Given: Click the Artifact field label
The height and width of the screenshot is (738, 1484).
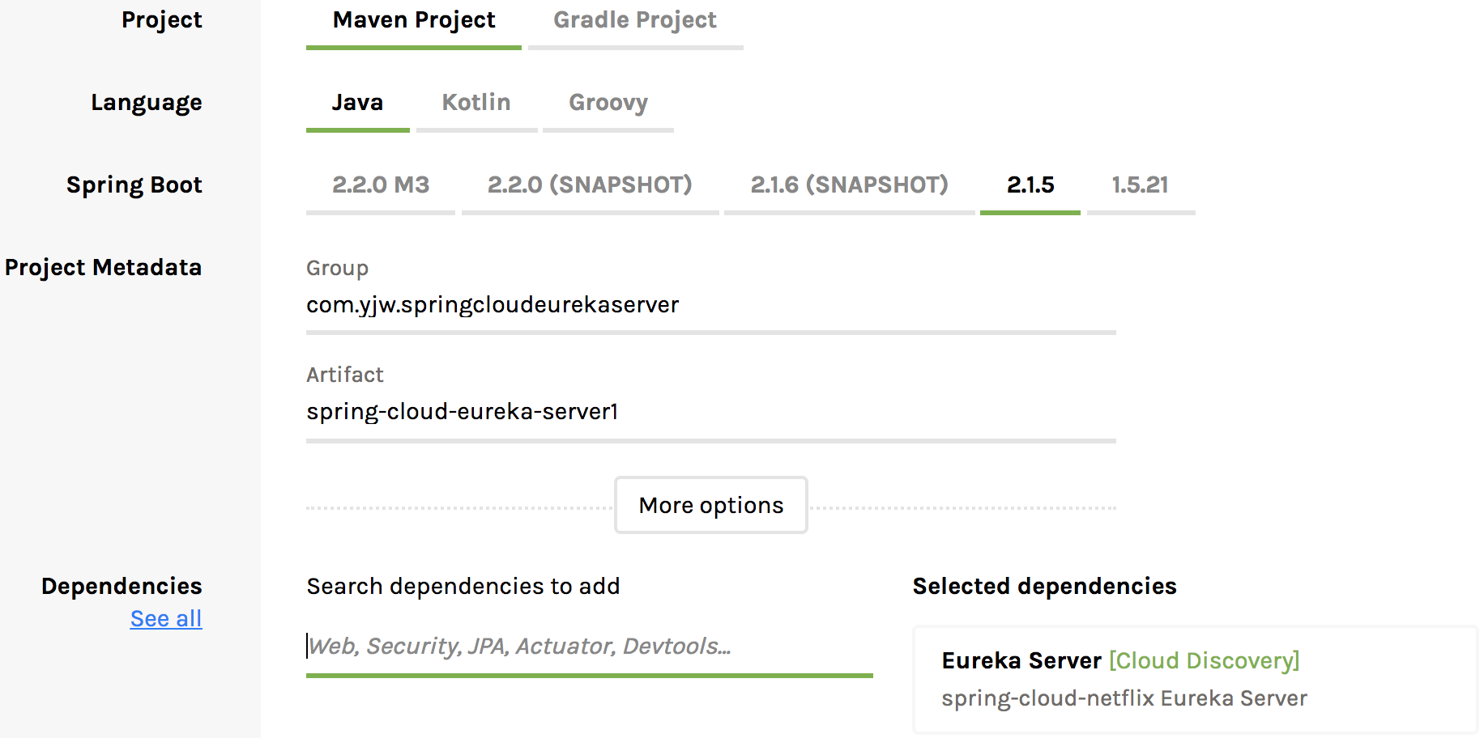Looking at the screenshot, I should pyautogui.click(x=345, y=375).
